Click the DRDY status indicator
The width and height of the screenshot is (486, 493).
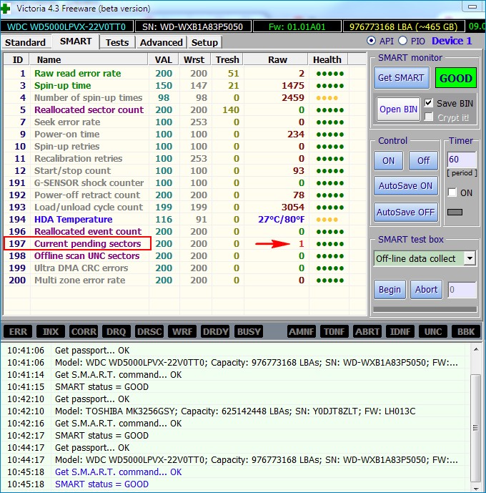point(216,331)
